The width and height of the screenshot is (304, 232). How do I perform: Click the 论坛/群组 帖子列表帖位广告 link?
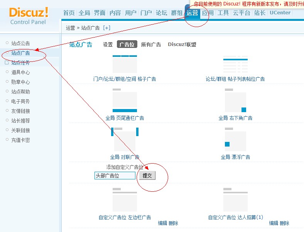[235, 79]
